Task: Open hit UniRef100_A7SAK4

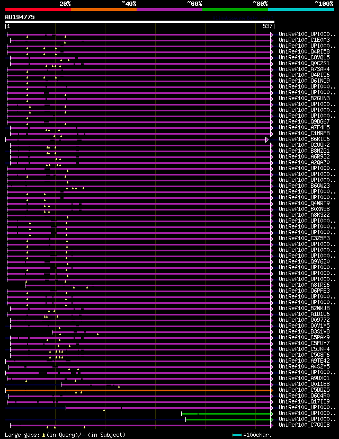Action: [x=305, y=69]
